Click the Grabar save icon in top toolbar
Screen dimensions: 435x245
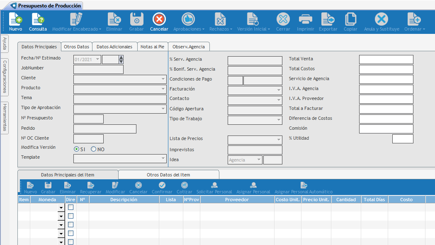coord(136,19)
